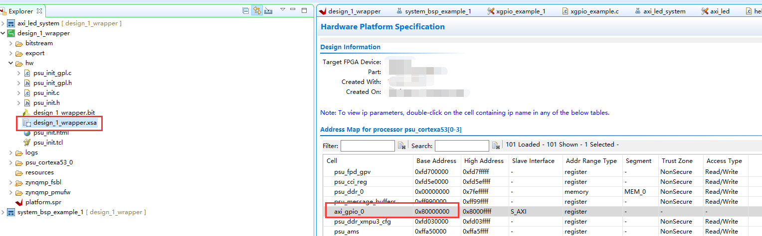Image resolution: width=762 pixels, height=236 pixels.
Task: Click the Search text box
Action: [x=462, y=146]
